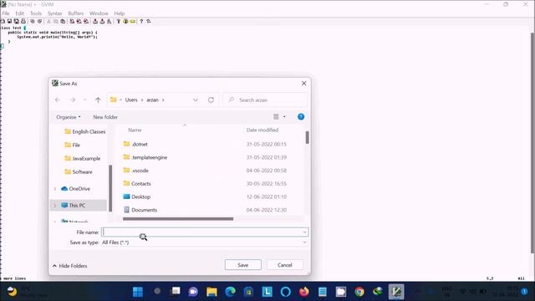Click the Save file icon in GVim toolbar

point(9,21)
